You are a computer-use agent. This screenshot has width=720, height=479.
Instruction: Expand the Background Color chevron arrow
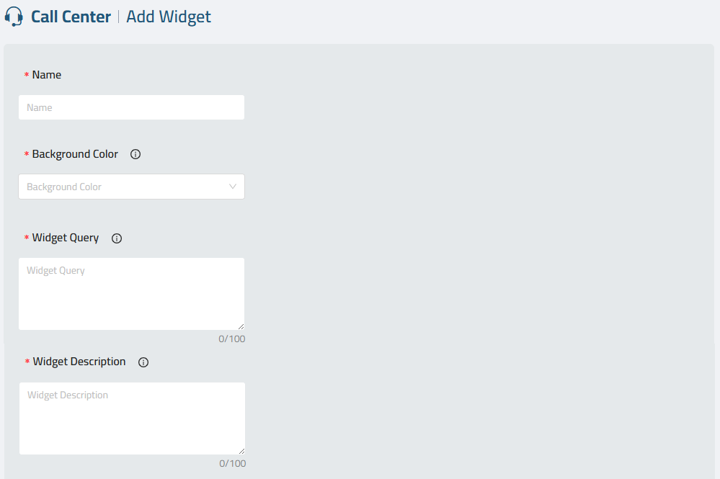tap(233, 187)
